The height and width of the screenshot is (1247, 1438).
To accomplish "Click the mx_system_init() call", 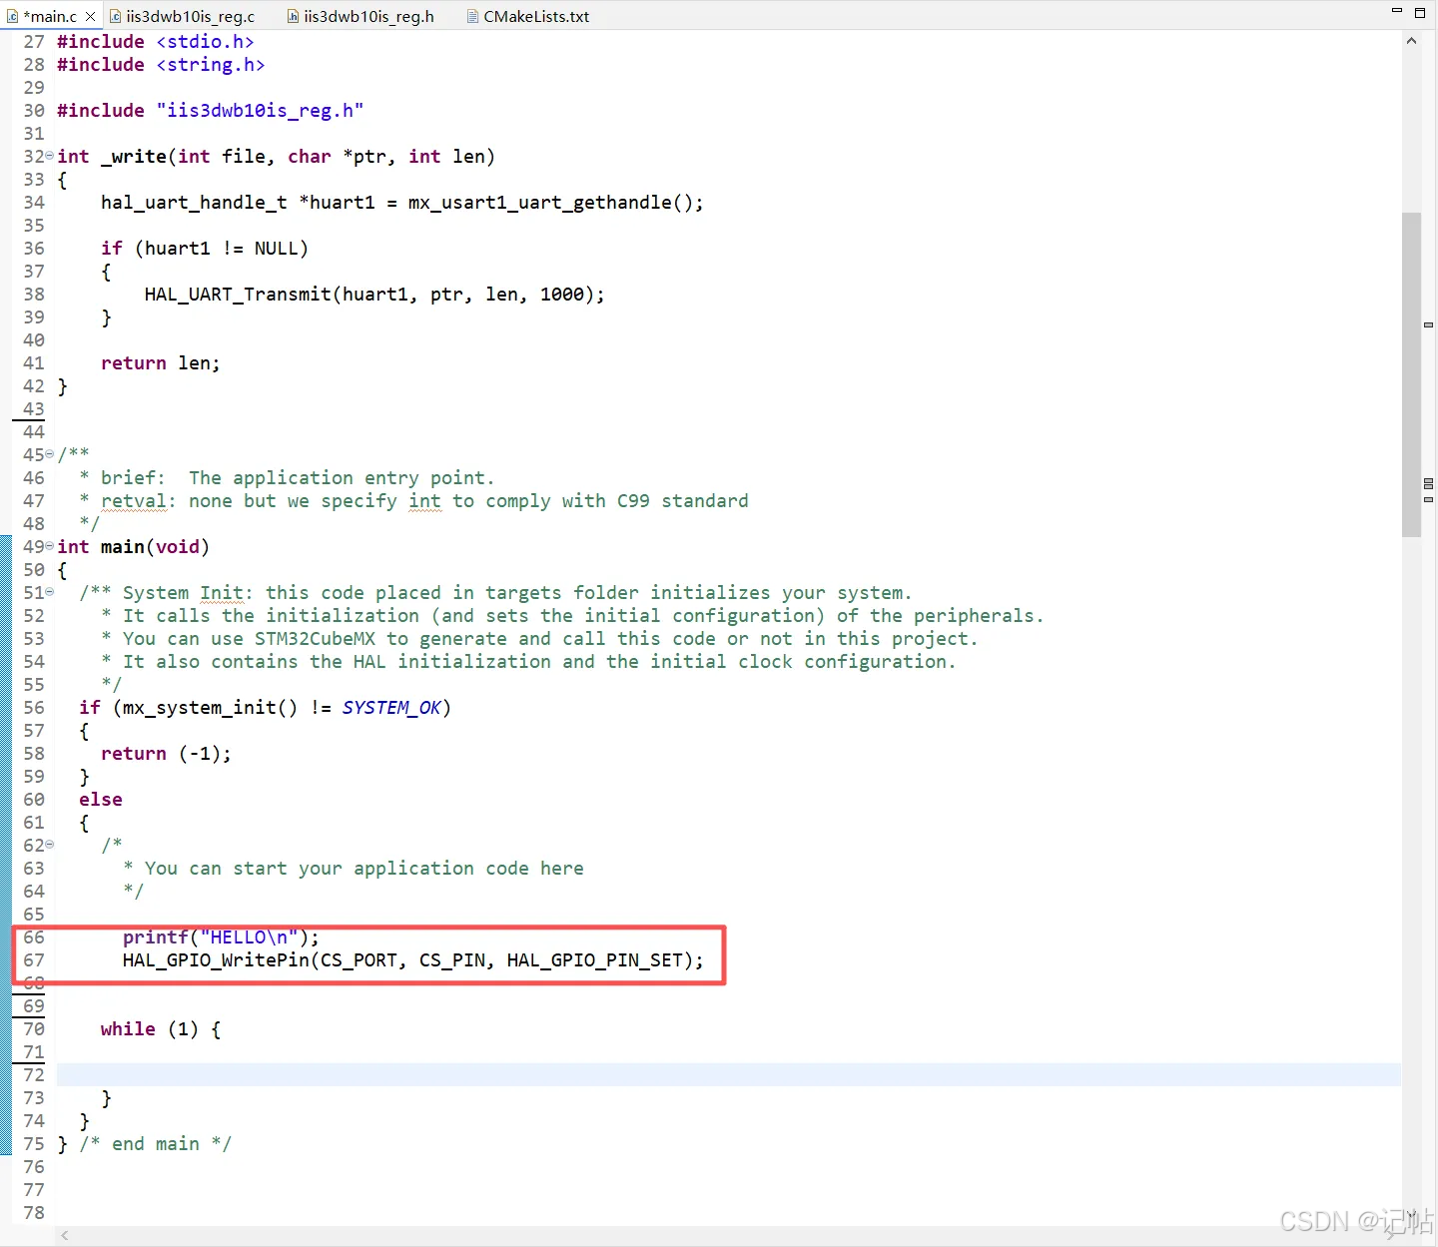I will tap(211, 708).
